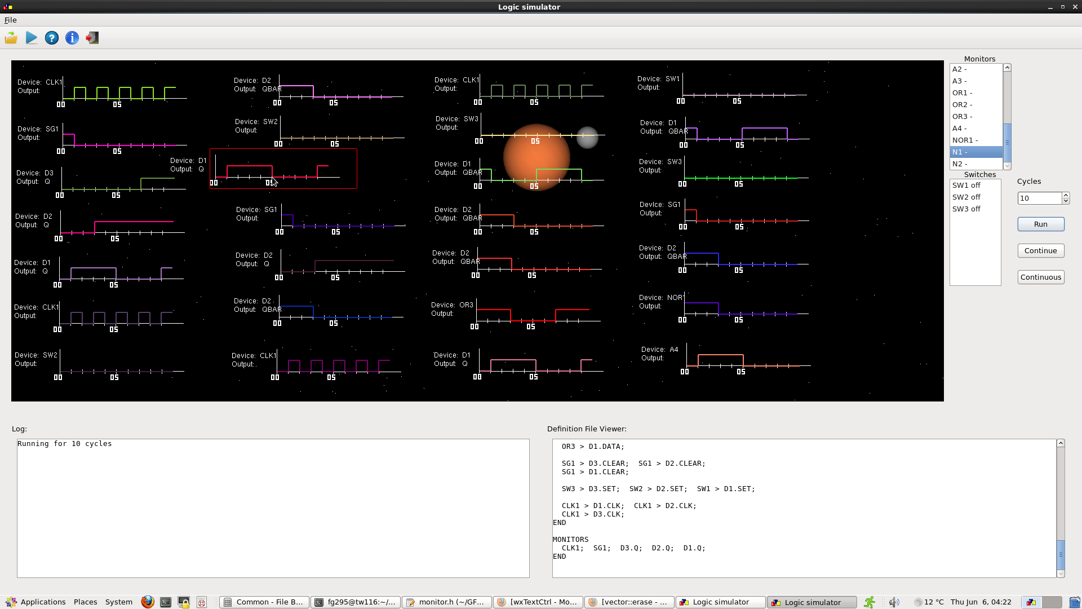Open the File menu
This screenshot has width=1082, height=609.
10,20
